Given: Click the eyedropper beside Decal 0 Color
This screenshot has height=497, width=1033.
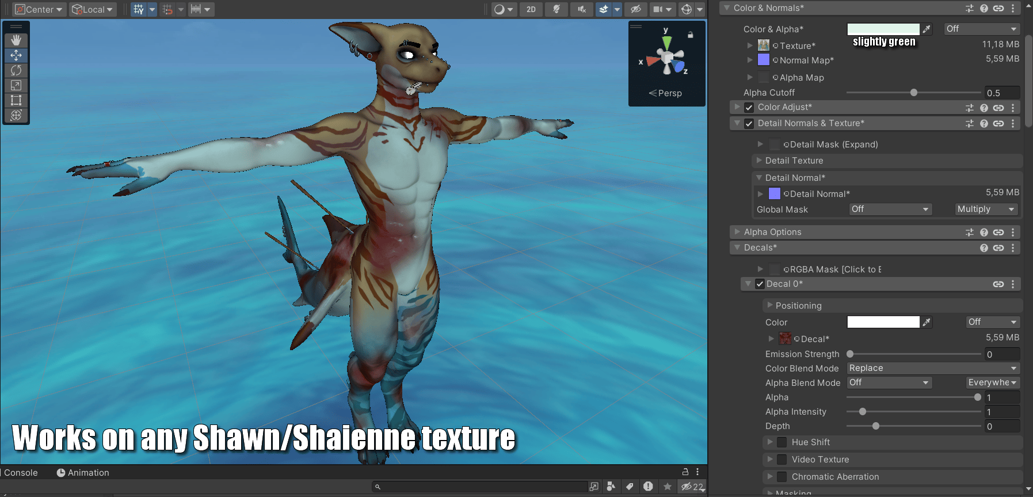Looking at the screenshot, I should tap(927, 322).
